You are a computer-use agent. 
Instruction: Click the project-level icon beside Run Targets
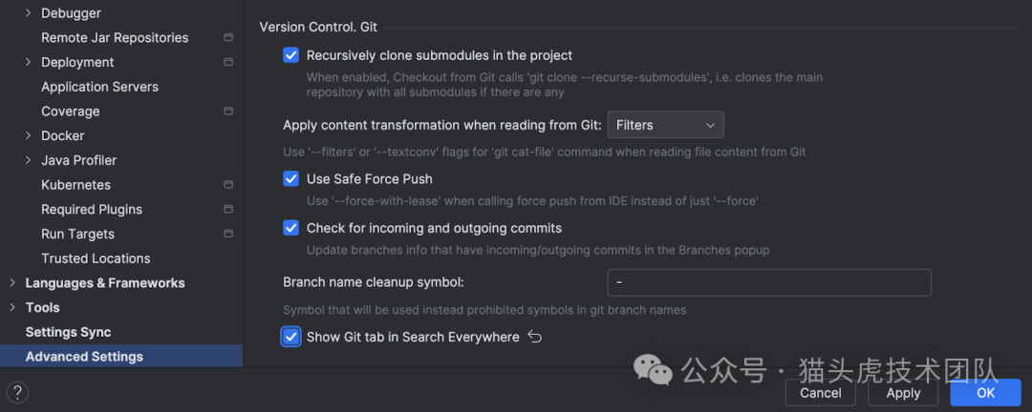click(228, 234)
